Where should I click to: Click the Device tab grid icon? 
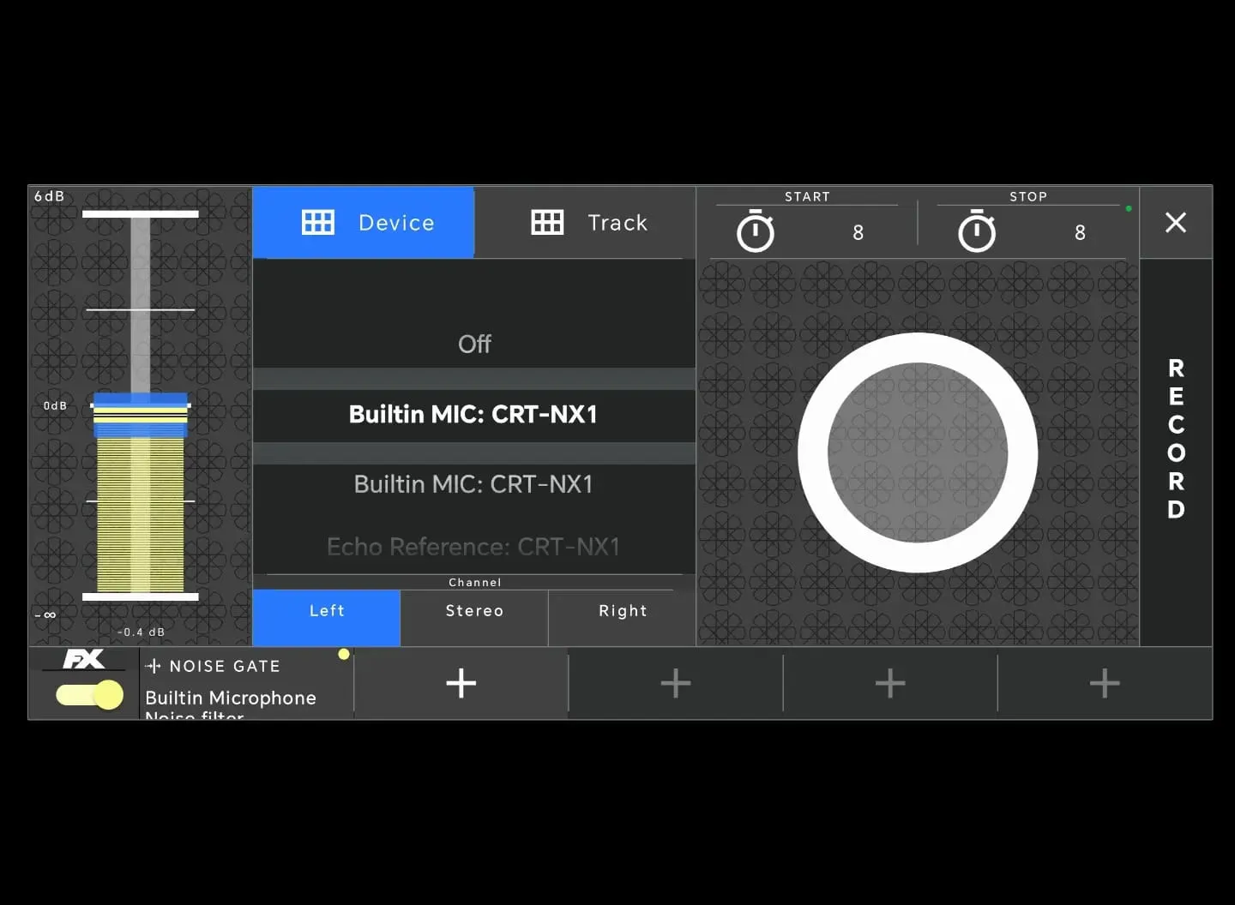click(x=318, y=223)
